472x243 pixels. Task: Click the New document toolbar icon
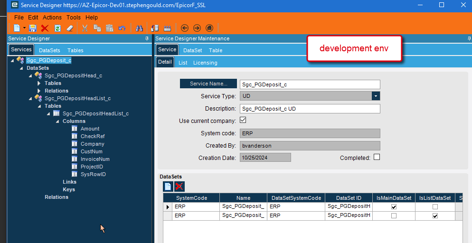17,28
